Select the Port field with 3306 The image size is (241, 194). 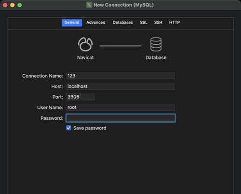(80, 97)
